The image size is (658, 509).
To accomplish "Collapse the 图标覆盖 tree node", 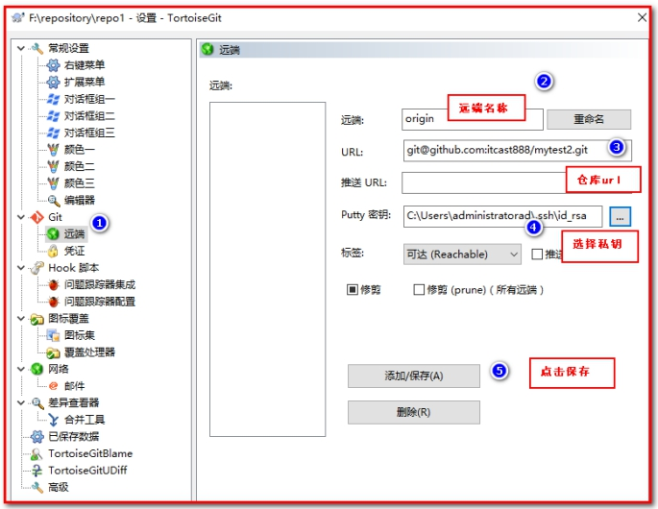I will tap(20, 319).
